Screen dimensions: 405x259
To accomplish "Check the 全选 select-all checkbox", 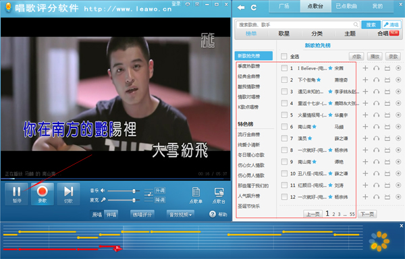I will [x=284, y=56].
